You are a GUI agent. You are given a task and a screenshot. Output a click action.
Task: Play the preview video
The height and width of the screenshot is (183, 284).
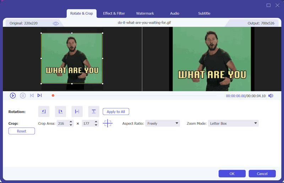pos(13,96)
